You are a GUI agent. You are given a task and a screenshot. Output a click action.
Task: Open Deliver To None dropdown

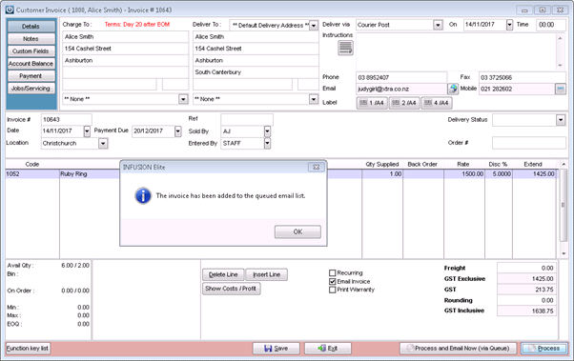(x=314, y=99)
